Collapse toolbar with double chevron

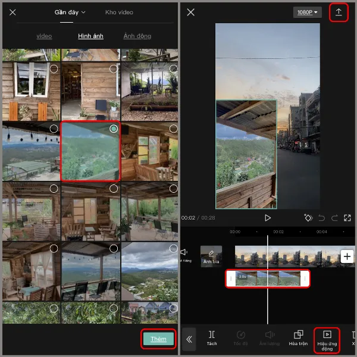click(189, 339)
